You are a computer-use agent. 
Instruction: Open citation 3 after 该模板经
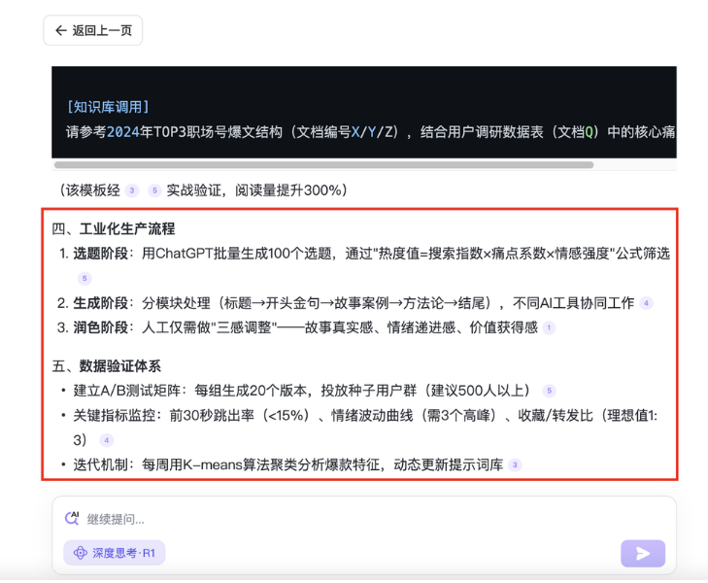point(132,190)
